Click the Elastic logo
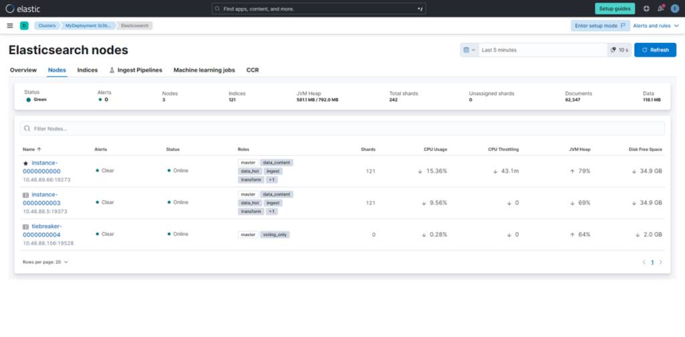The image size is (685, 337). coord(20,9)
